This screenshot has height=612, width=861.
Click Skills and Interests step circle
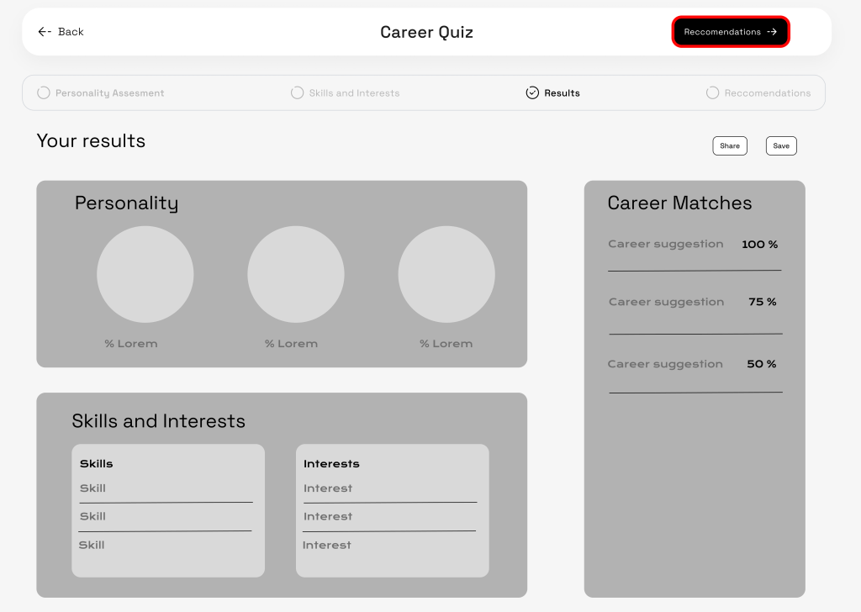[297, 92]
